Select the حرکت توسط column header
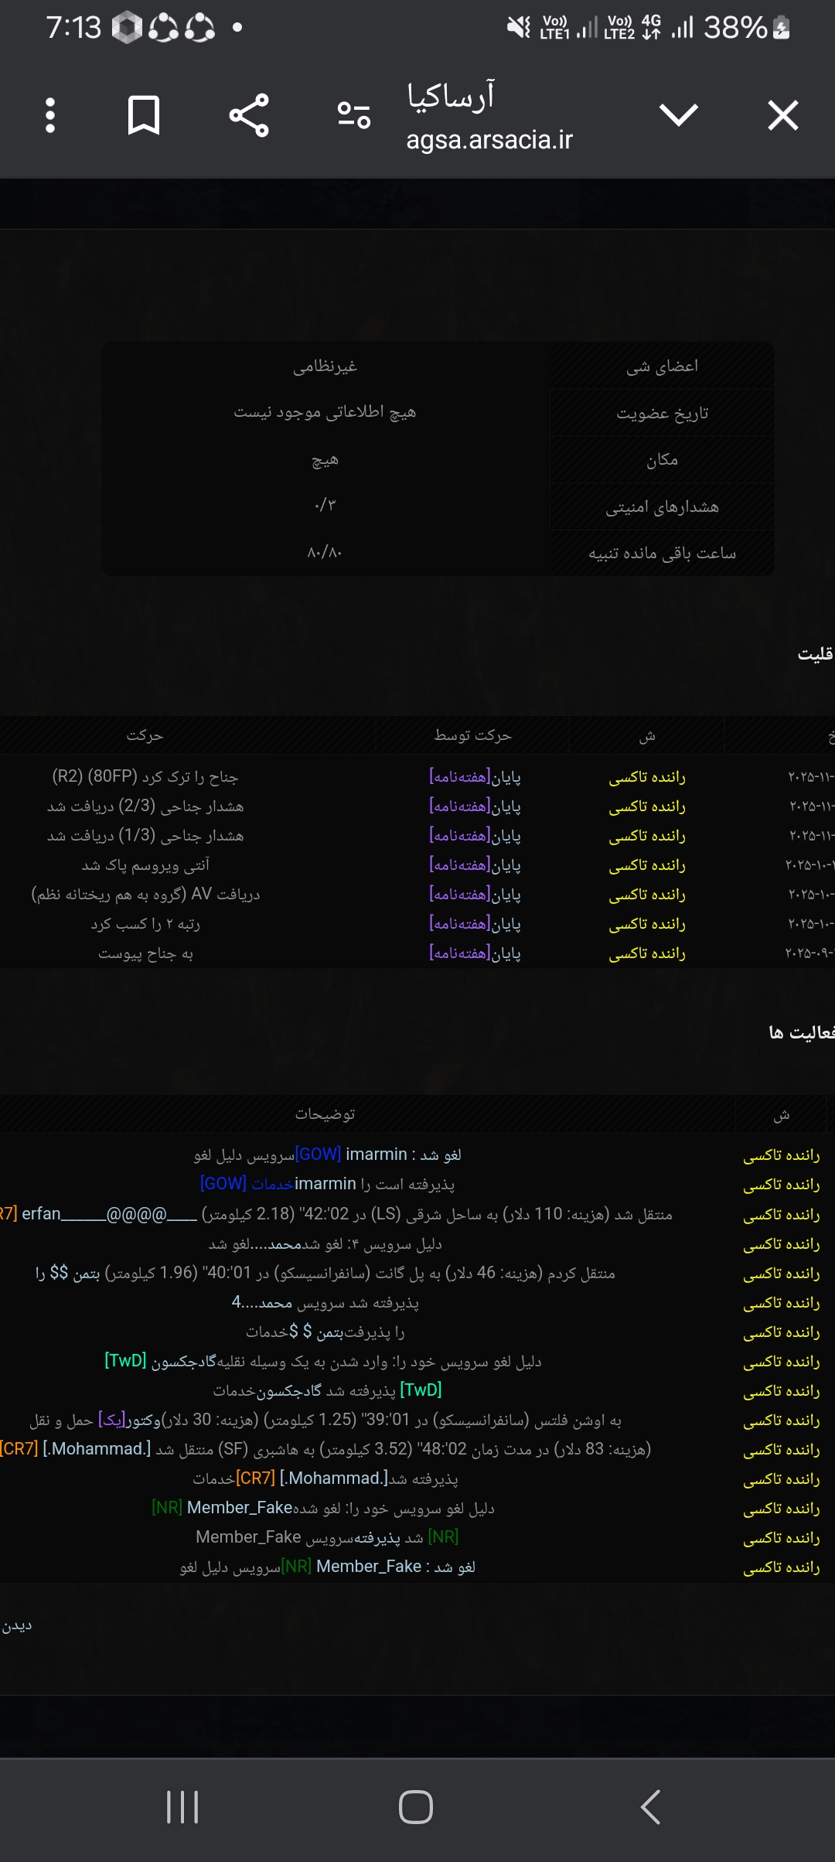 pos(472,735)
